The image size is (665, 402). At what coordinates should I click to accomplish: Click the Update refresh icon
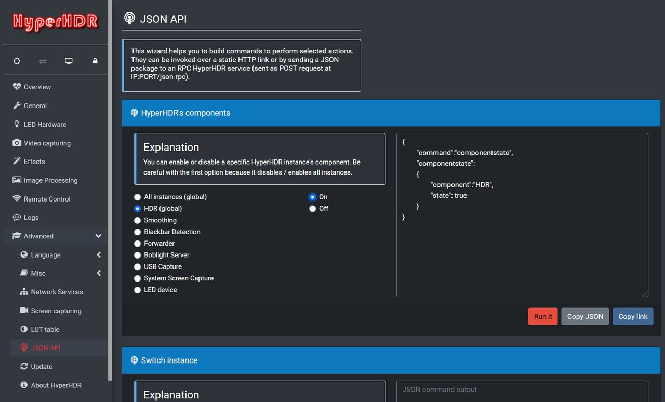[x=24, y=366]
